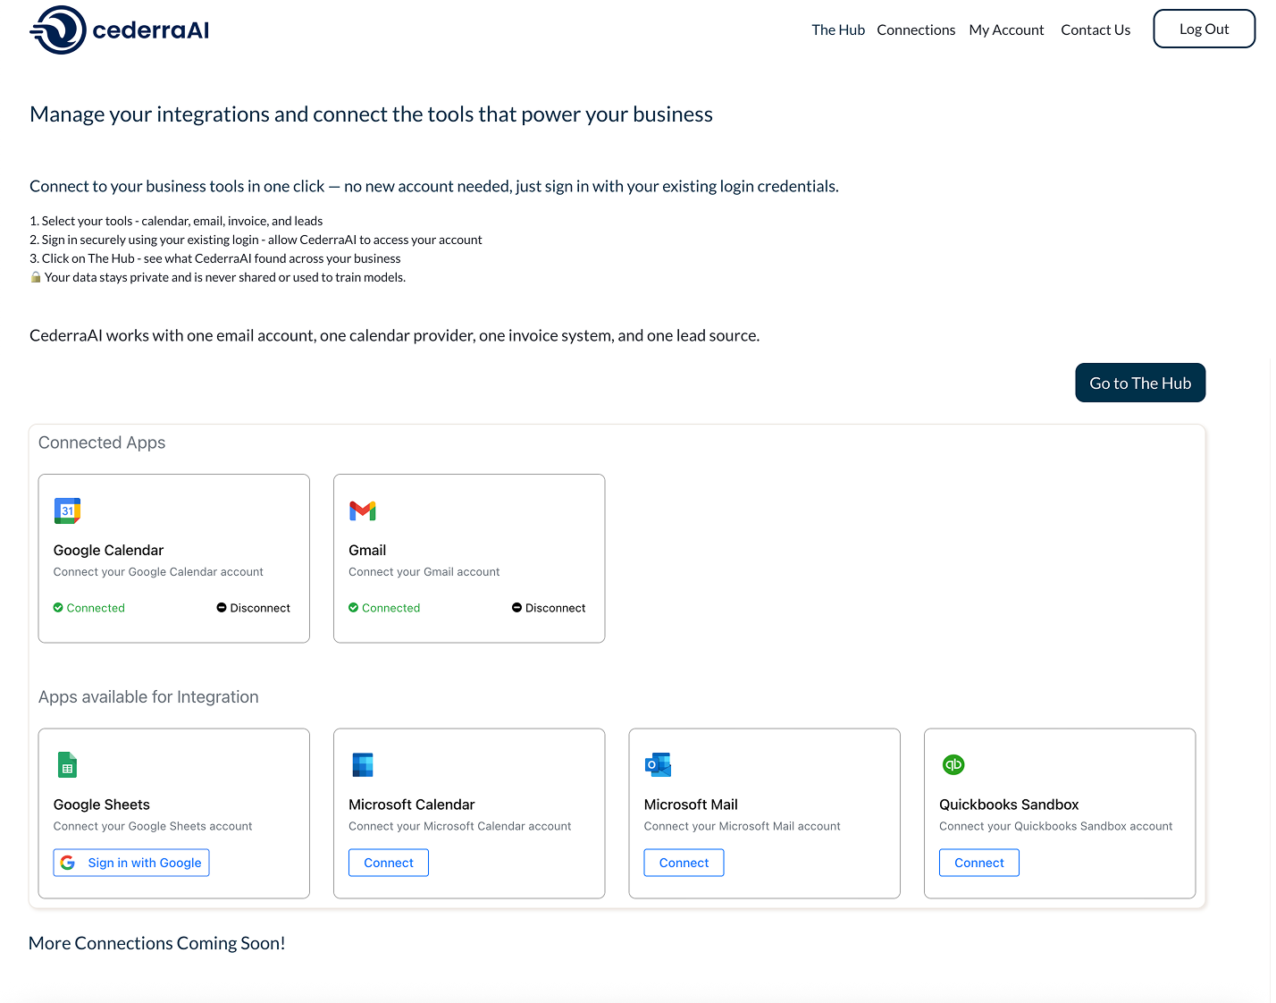Click the Gmail app icon
The width and height of the screenshot is (1276, 1003).
pyautogui.click(x=363, y=510)
